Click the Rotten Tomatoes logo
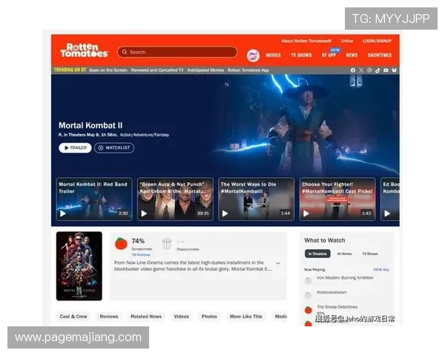This screenshot has height=356, width=445. (x=84, y=50)
